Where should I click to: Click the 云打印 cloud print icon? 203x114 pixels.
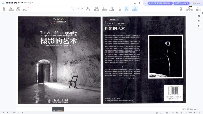click(18, 9)
